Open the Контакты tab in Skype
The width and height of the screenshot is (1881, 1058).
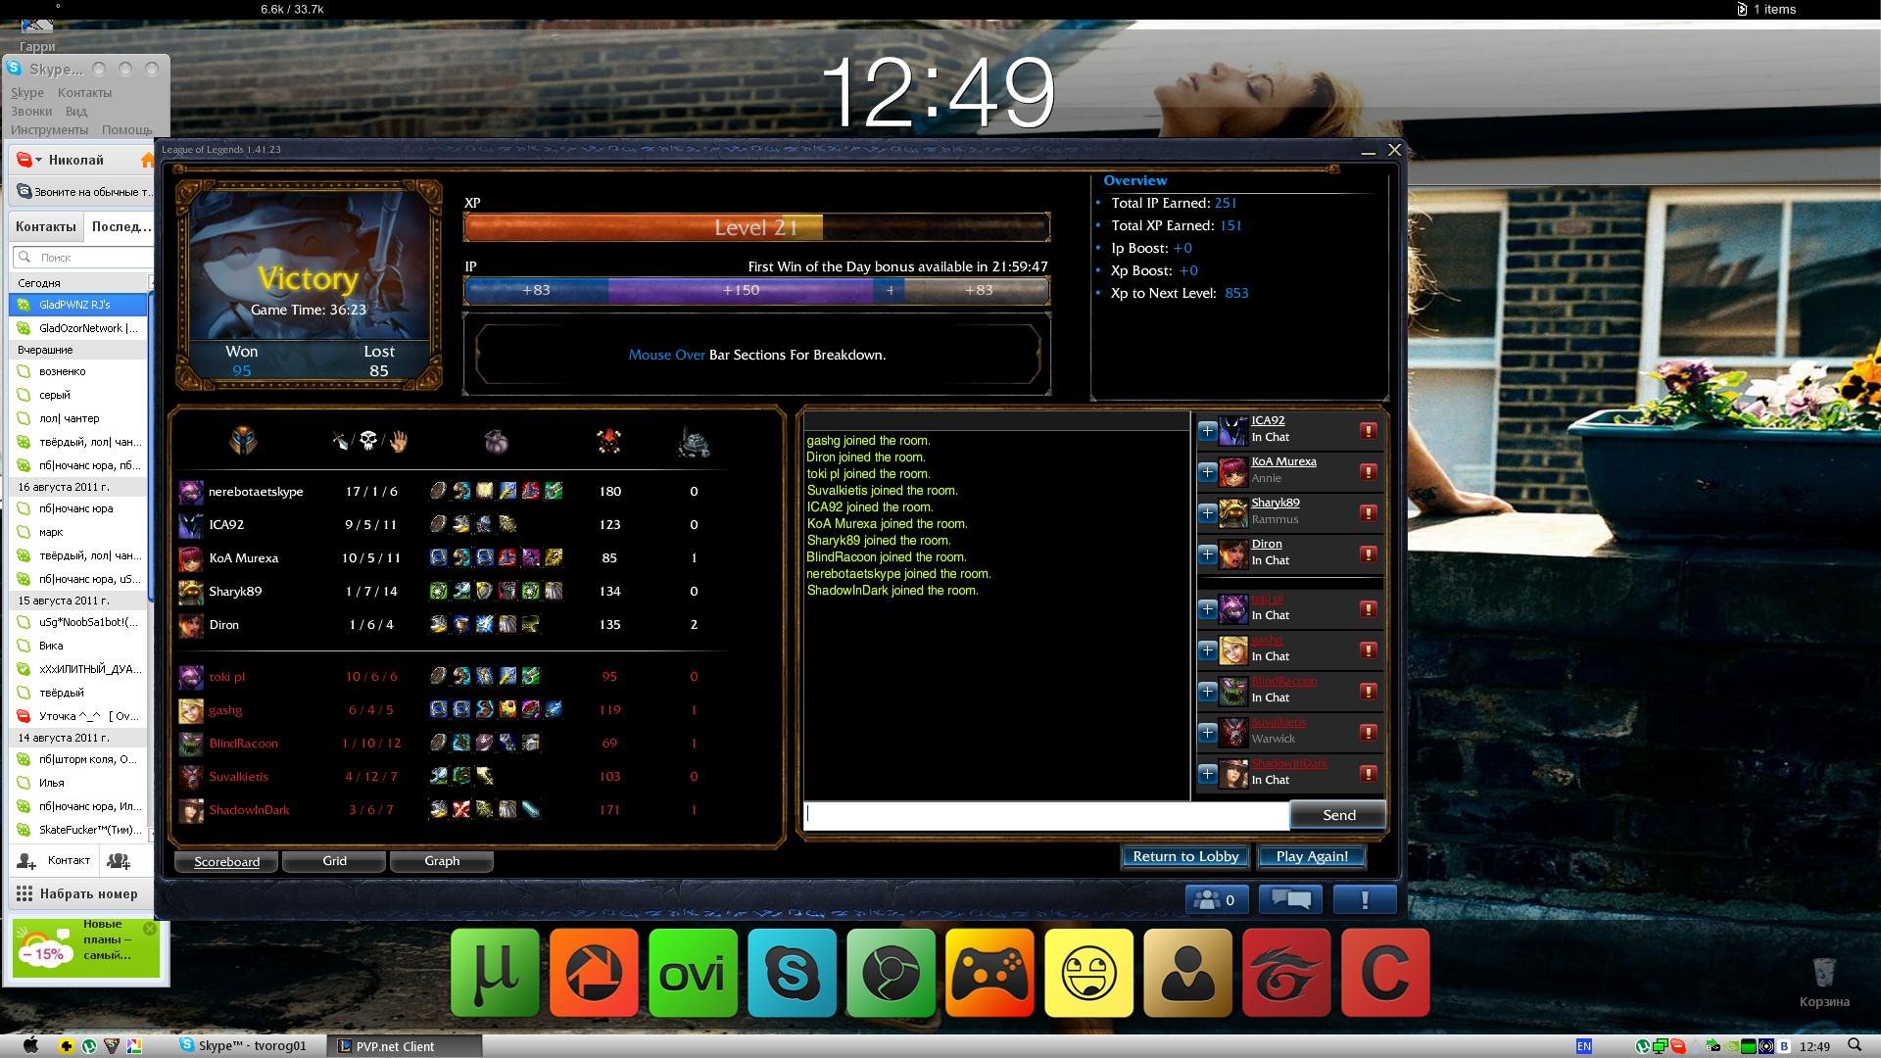[45, 226]
